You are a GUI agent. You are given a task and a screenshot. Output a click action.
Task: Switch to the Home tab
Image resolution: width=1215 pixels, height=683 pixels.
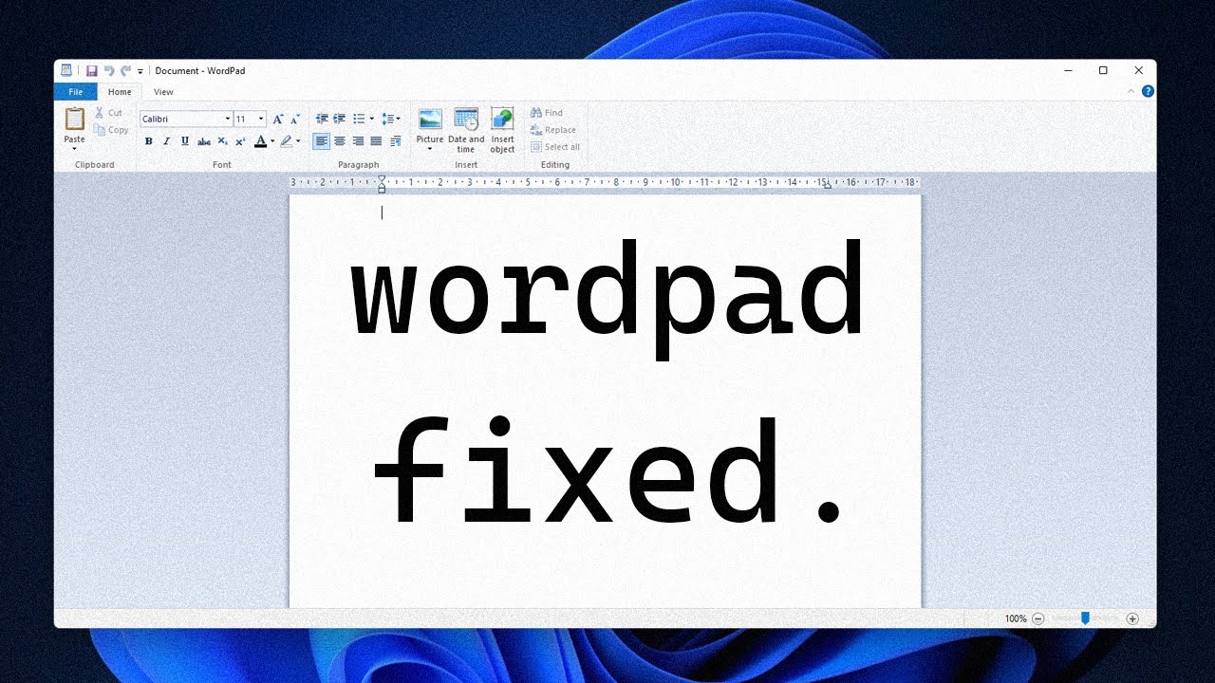click(x=120, y=92)
